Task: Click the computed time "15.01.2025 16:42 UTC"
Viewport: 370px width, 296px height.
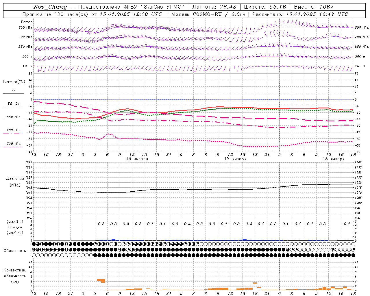Action: 317,14
